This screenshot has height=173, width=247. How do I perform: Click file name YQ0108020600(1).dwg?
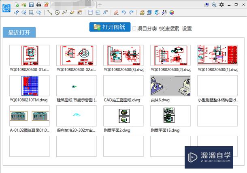[218, 70]
